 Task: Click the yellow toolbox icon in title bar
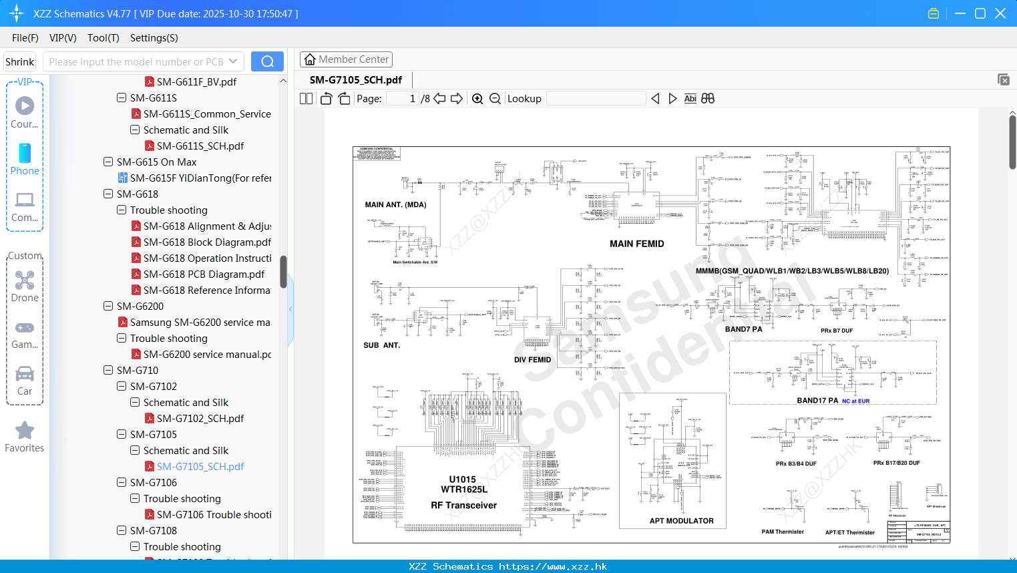[934, 13]
